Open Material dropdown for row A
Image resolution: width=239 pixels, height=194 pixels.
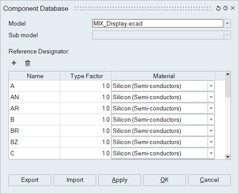click(211, 86)
